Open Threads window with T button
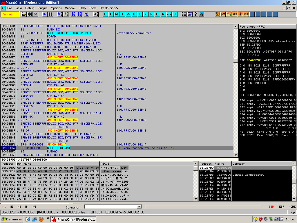This screenshot has height=223, width=297. pyautogui.click(x=123, y=14)
